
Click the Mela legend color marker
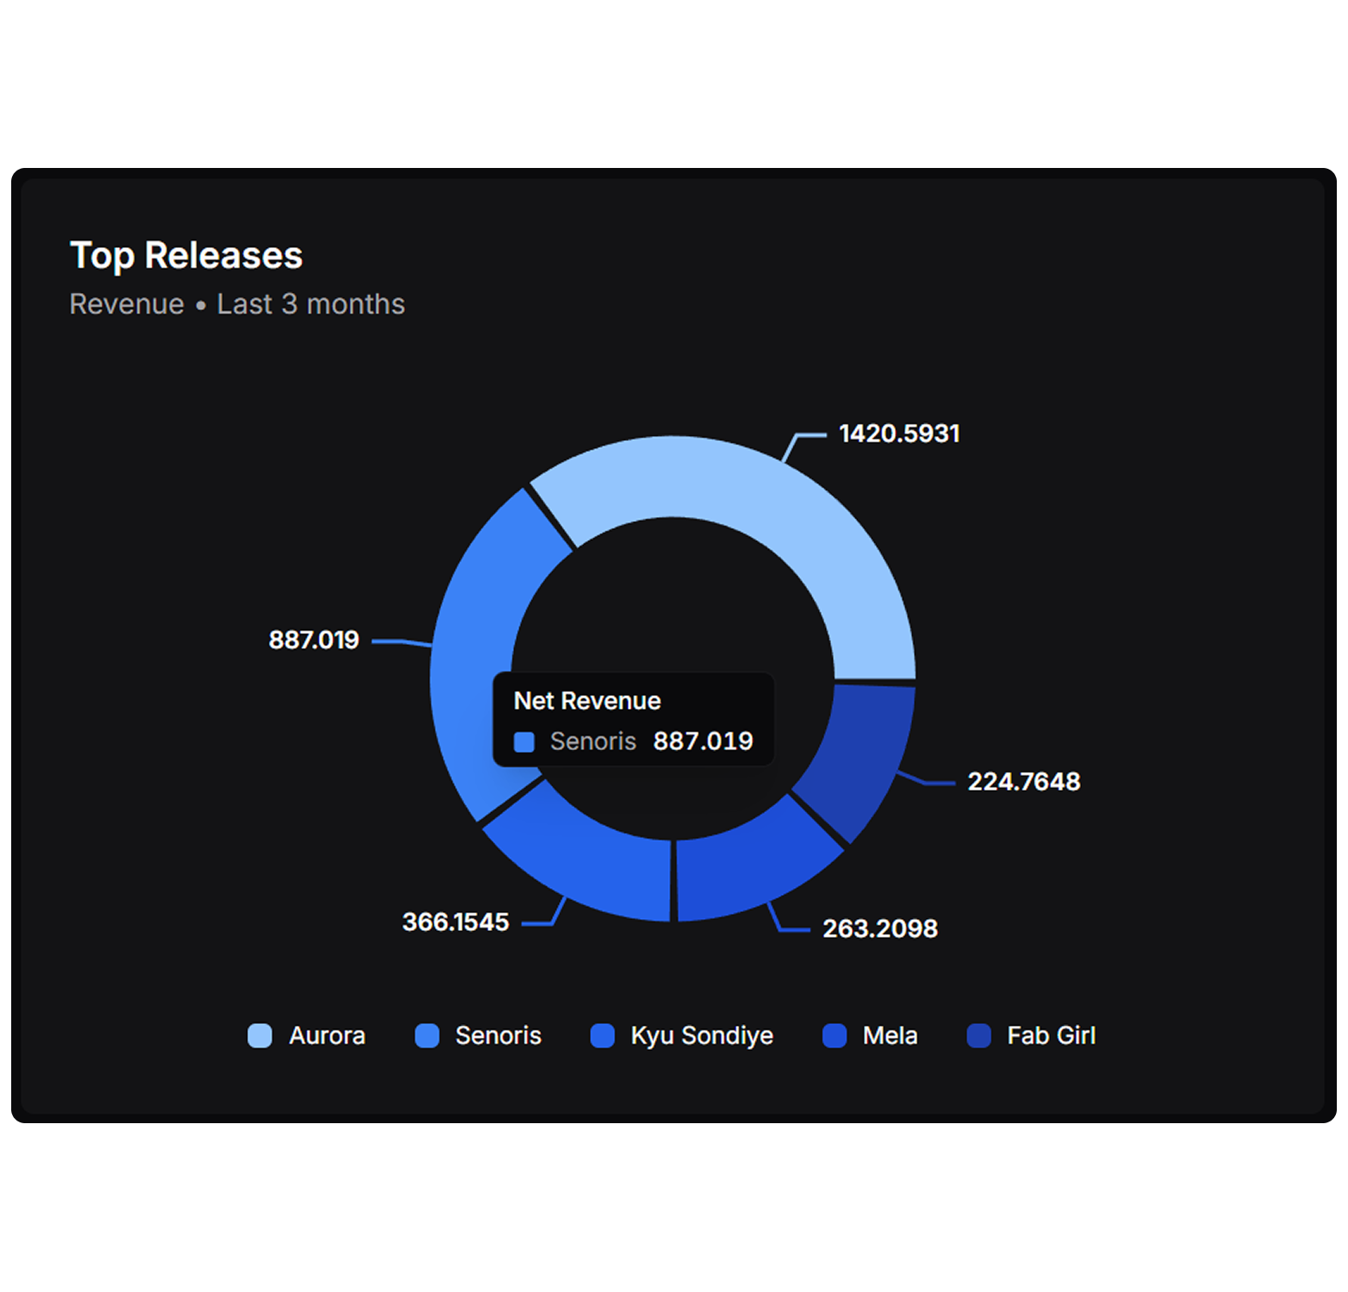pos(834,1036)
